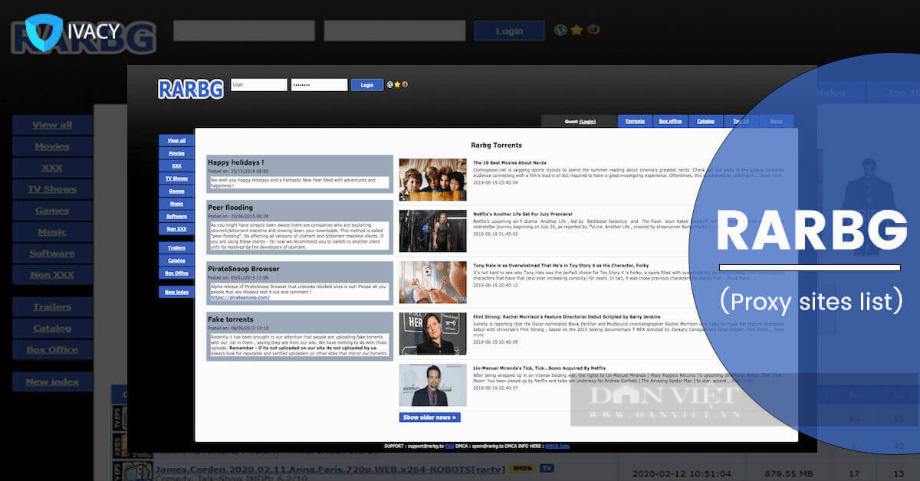
Task: Open the 10 Best Movies About Nerds thumbnail
Action: tap(432, 180)
